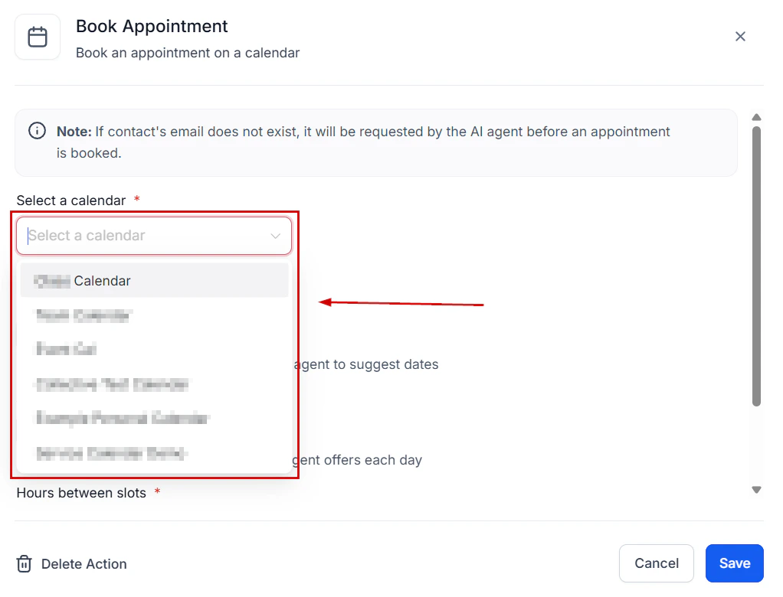Open the Select a calendar dropdown
The height and width of the screenshot is (597, 783).
153,235
